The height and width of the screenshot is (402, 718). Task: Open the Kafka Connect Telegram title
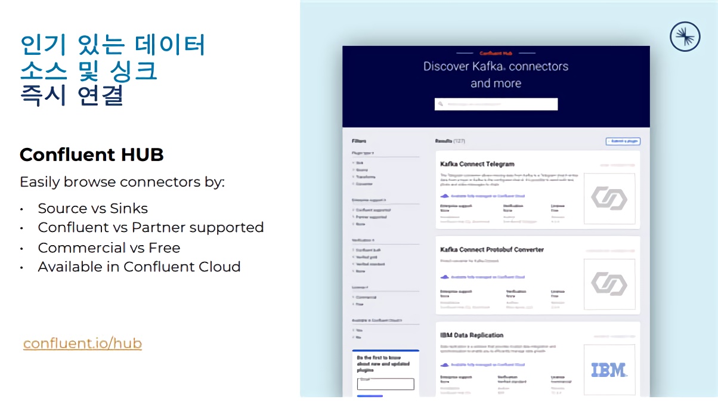[477, 164]
